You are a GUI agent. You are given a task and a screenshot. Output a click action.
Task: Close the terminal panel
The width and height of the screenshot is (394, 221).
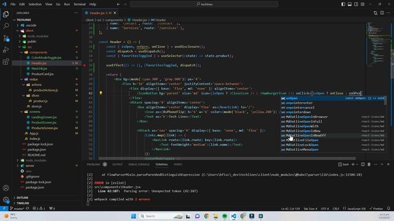tap(388, 165)
